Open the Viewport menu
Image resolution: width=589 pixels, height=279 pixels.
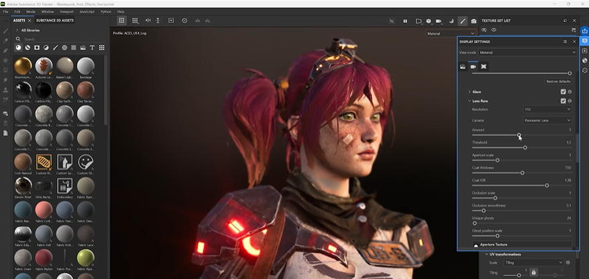click(x=66, y=11)
